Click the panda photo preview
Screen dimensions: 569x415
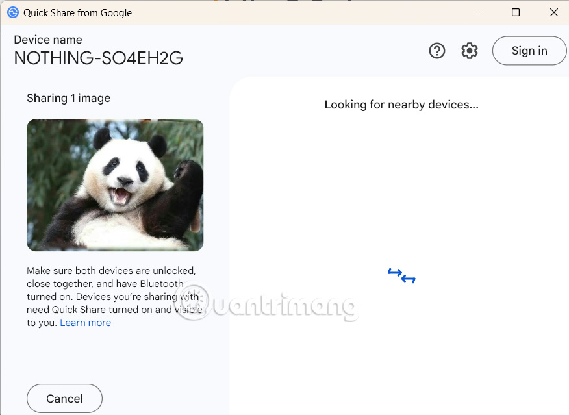[115, 185]
